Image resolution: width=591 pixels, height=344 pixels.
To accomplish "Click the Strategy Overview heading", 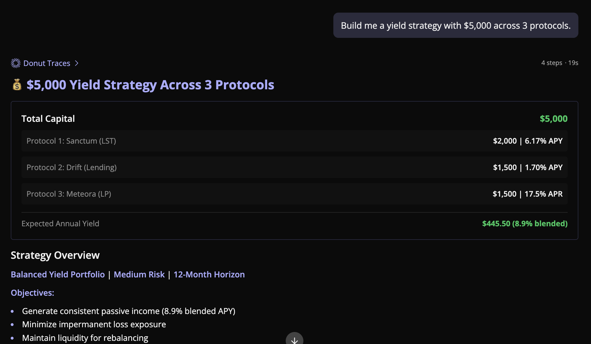I will [x=55, y=255].
